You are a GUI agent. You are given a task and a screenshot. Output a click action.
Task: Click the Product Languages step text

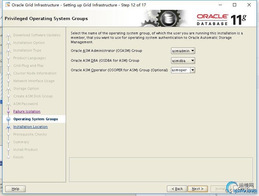(30, 58)
